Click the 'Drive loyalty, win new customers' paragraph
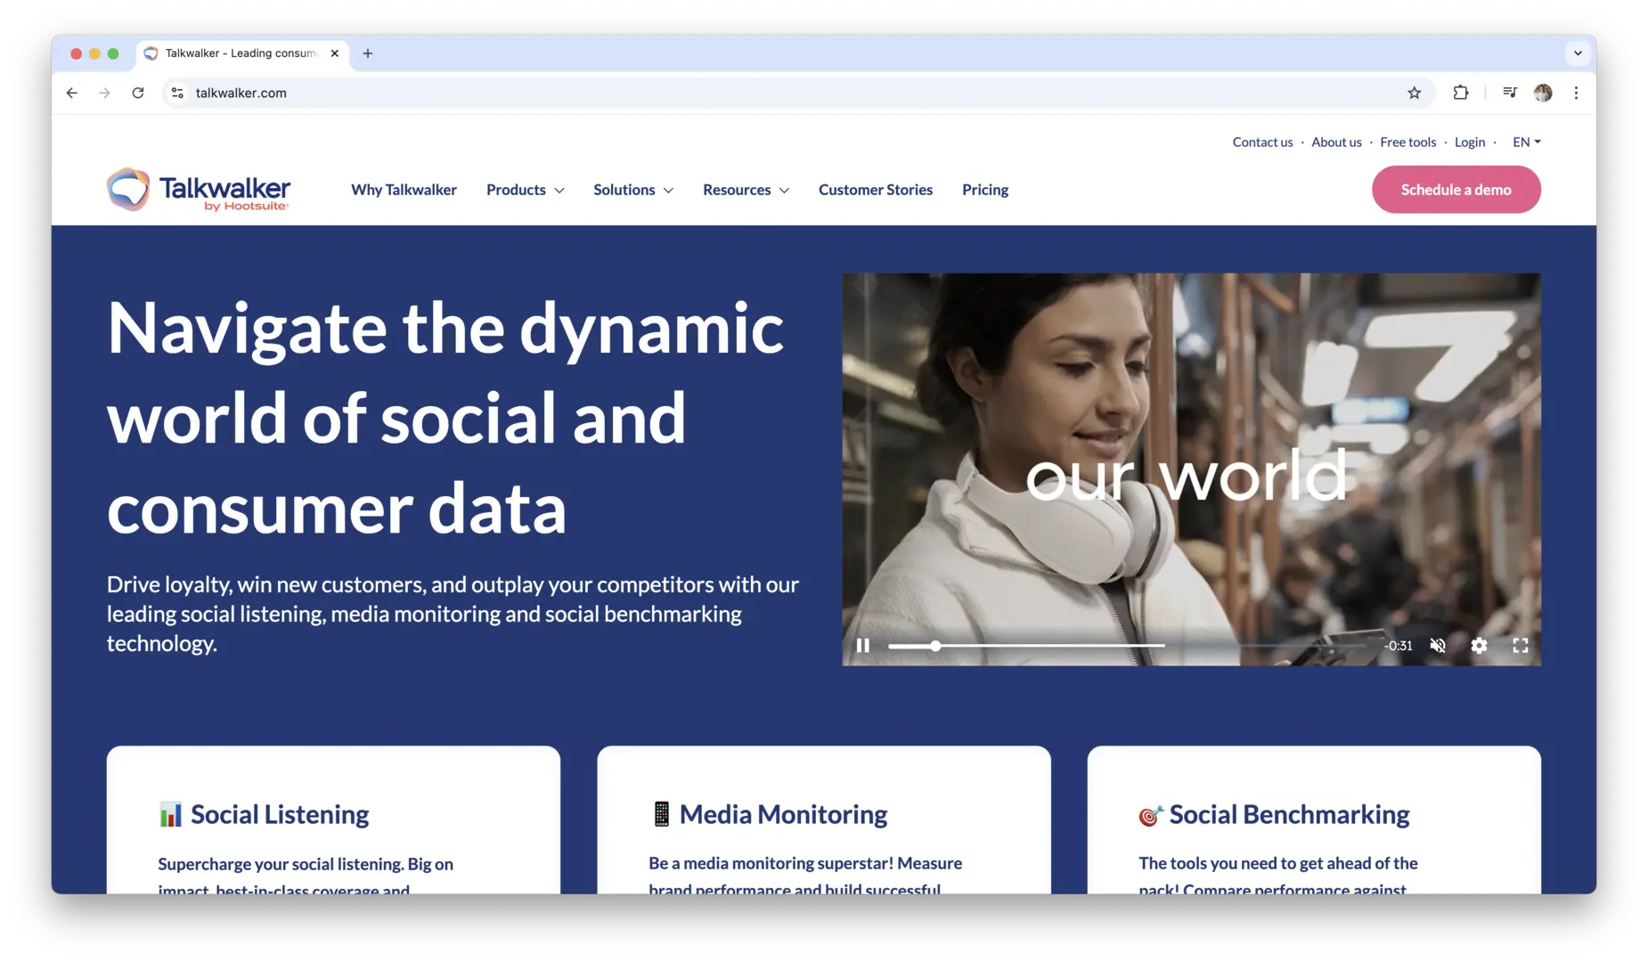 (x=453, y=614)
